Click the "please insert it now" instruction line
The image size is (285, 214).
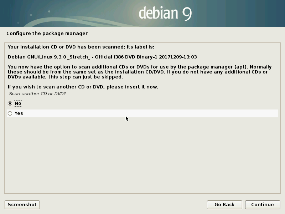tap(83, 87)
